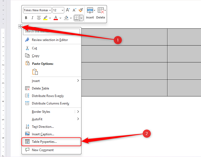
Task: Expand the Delete dropdown arrow in toolbar
Action: (x=105, y=10)
